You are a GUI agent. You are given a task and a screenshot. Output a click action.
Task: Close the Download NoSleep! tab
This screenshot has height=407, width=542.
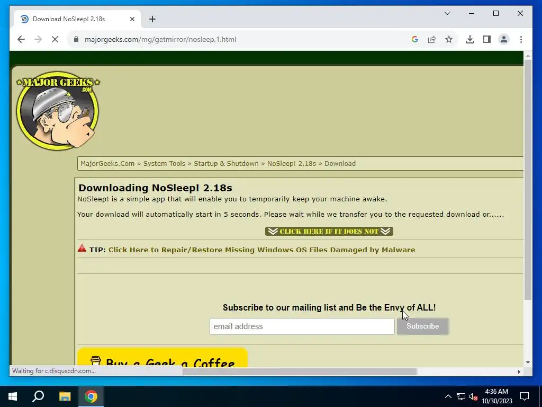[x=132, y=19]
